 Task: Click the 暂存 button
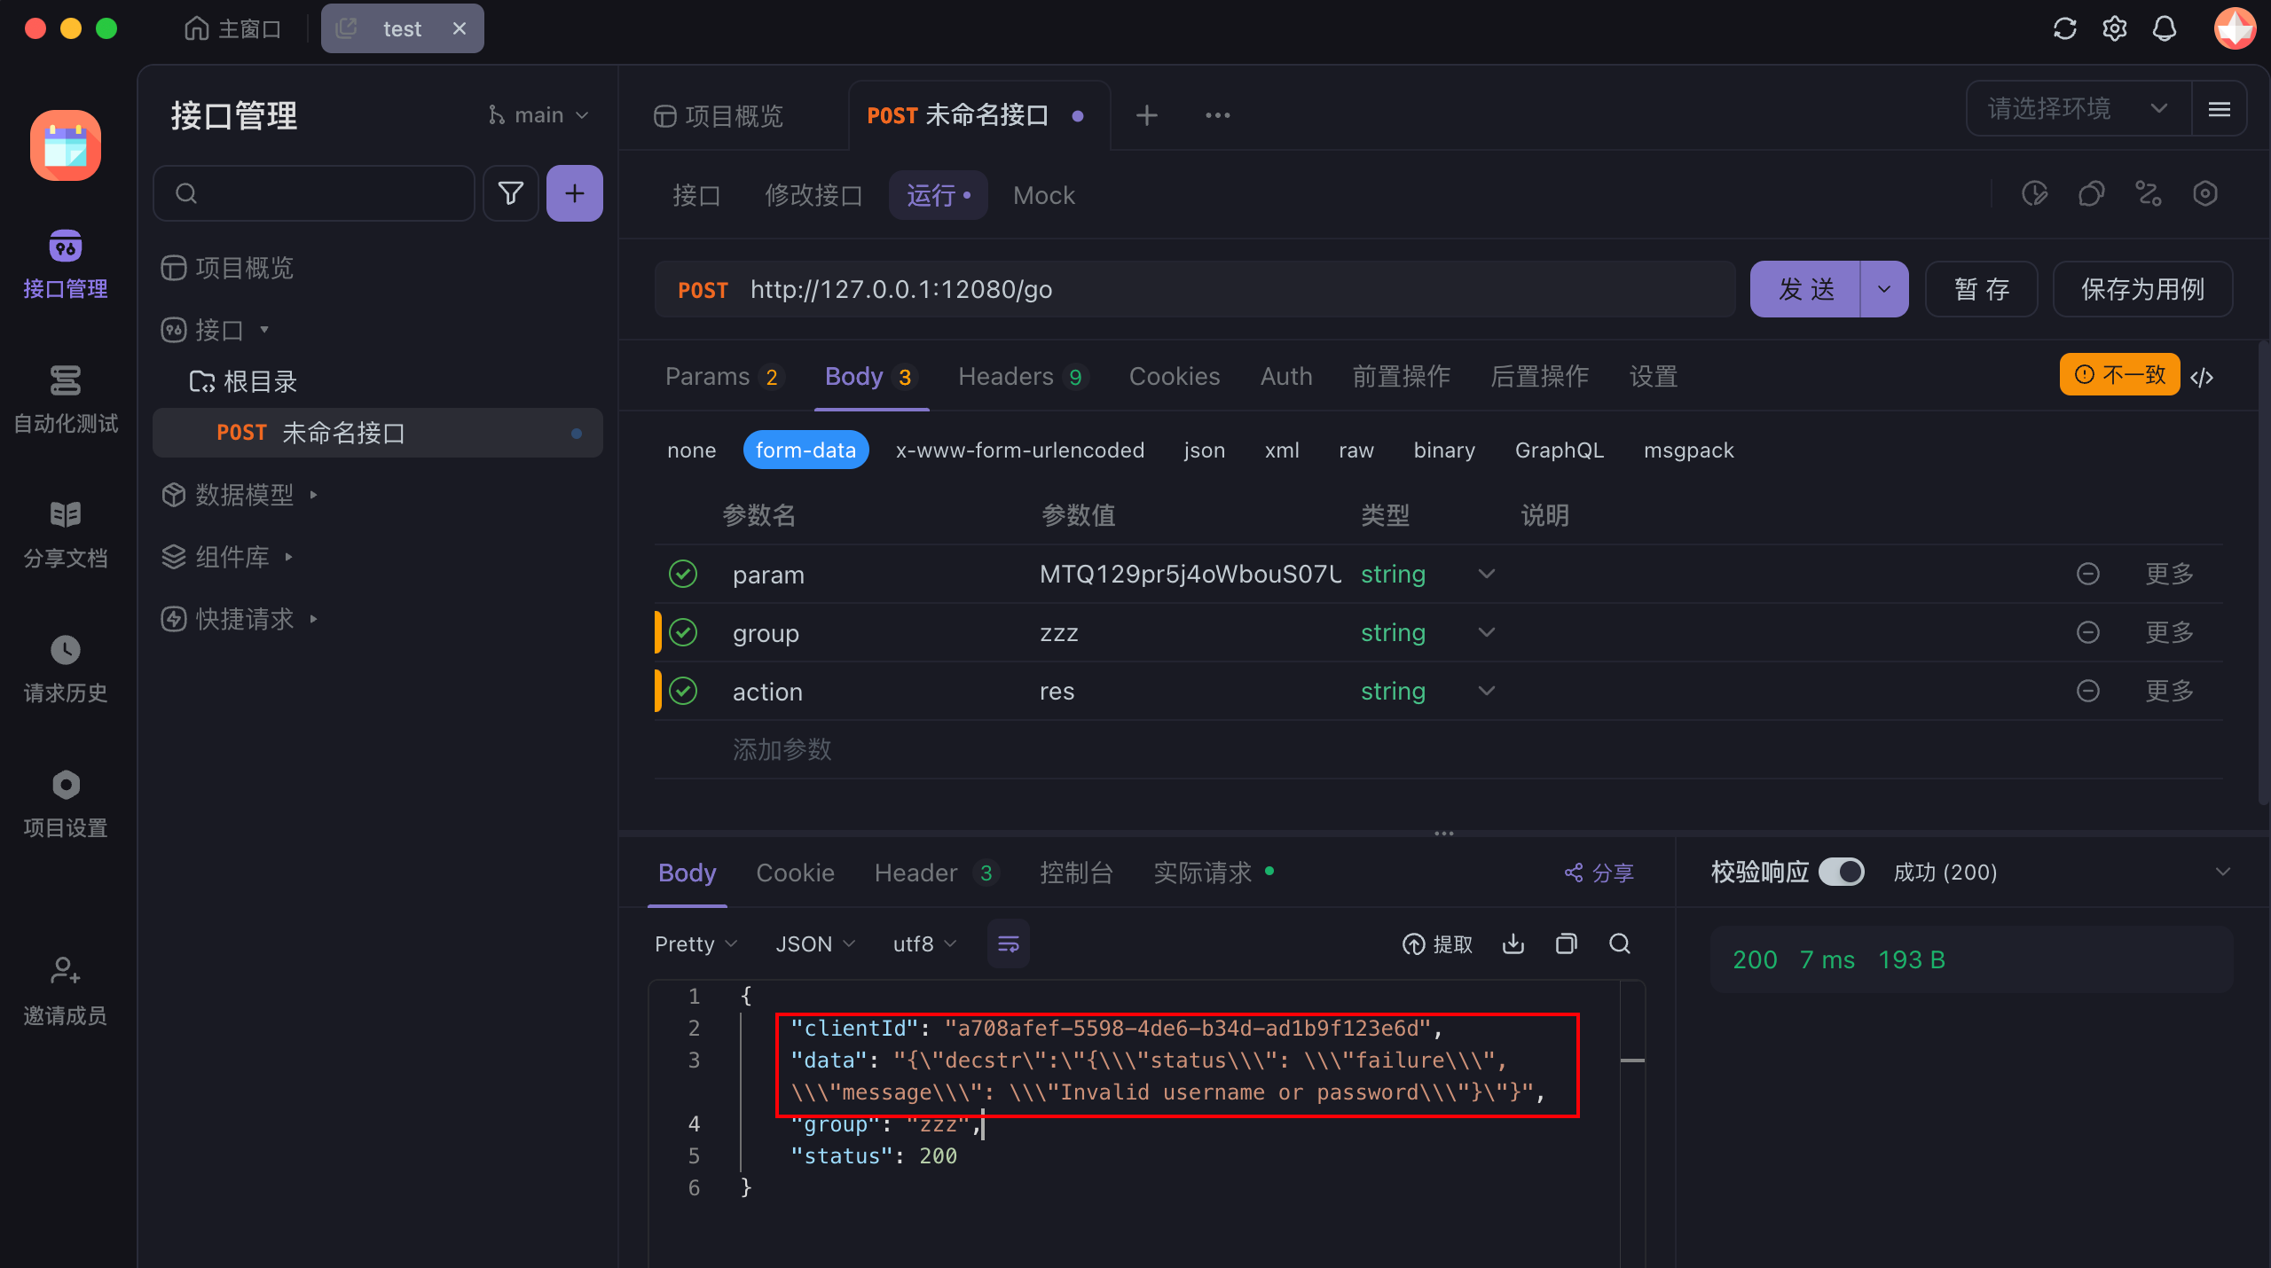[1982, 289]
